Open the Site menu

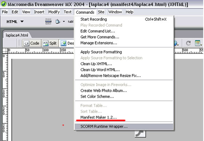(101, 12)
